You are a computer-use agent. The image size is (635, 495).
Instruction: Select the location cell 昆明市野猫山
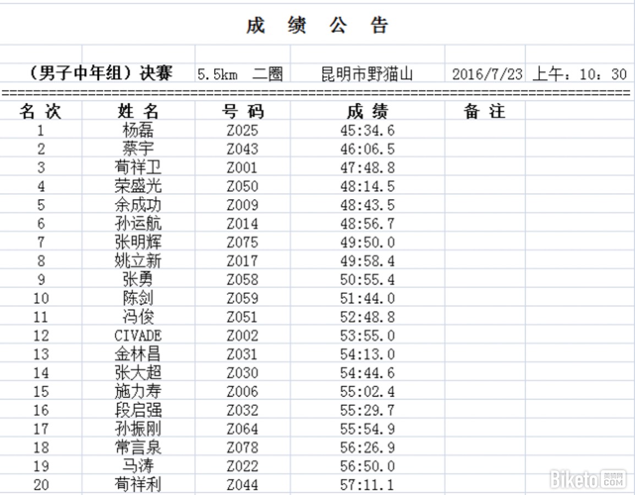point(367,74)
